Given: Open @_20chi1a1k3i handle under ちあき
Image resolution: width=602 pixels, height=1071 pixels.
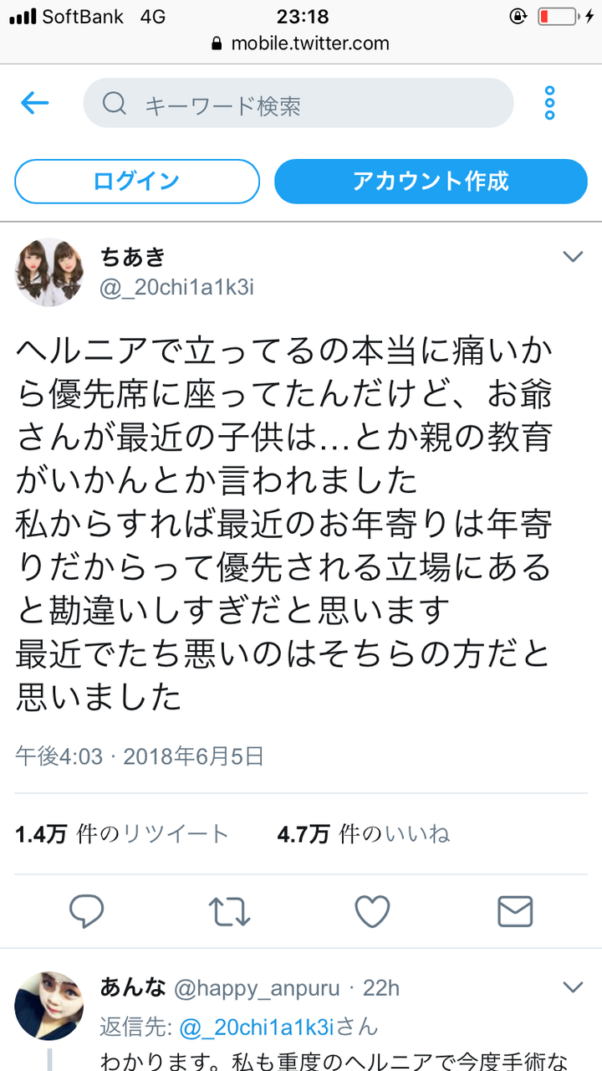Looking at the screenshot, I should (176, 288).
